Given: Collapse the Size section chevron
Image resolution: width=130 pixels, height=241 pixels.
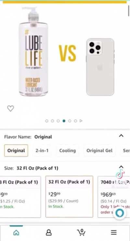Looking at the screenshot, I should [x=121, y=167].
